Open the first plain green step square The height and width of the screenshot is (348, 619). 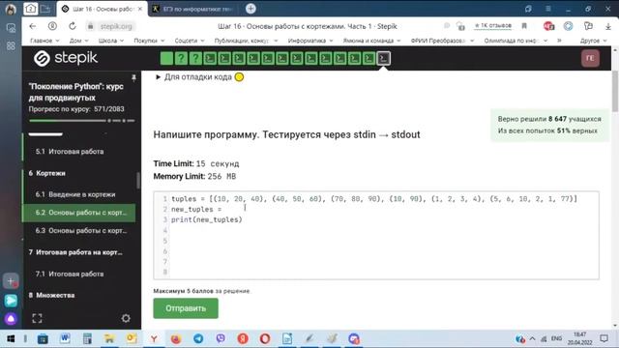pos(166,58)
